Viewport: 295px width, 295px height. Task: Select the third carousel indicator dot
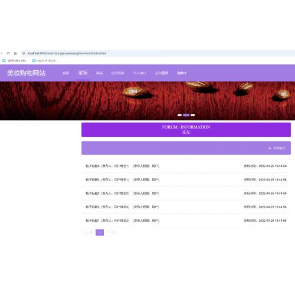(193, 115)
